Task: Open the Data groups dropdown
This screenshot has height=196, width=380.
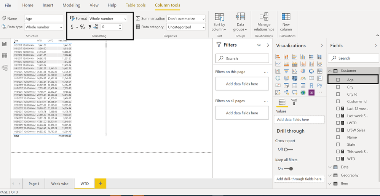Action: pyautogui.click(x=240, y=22)
